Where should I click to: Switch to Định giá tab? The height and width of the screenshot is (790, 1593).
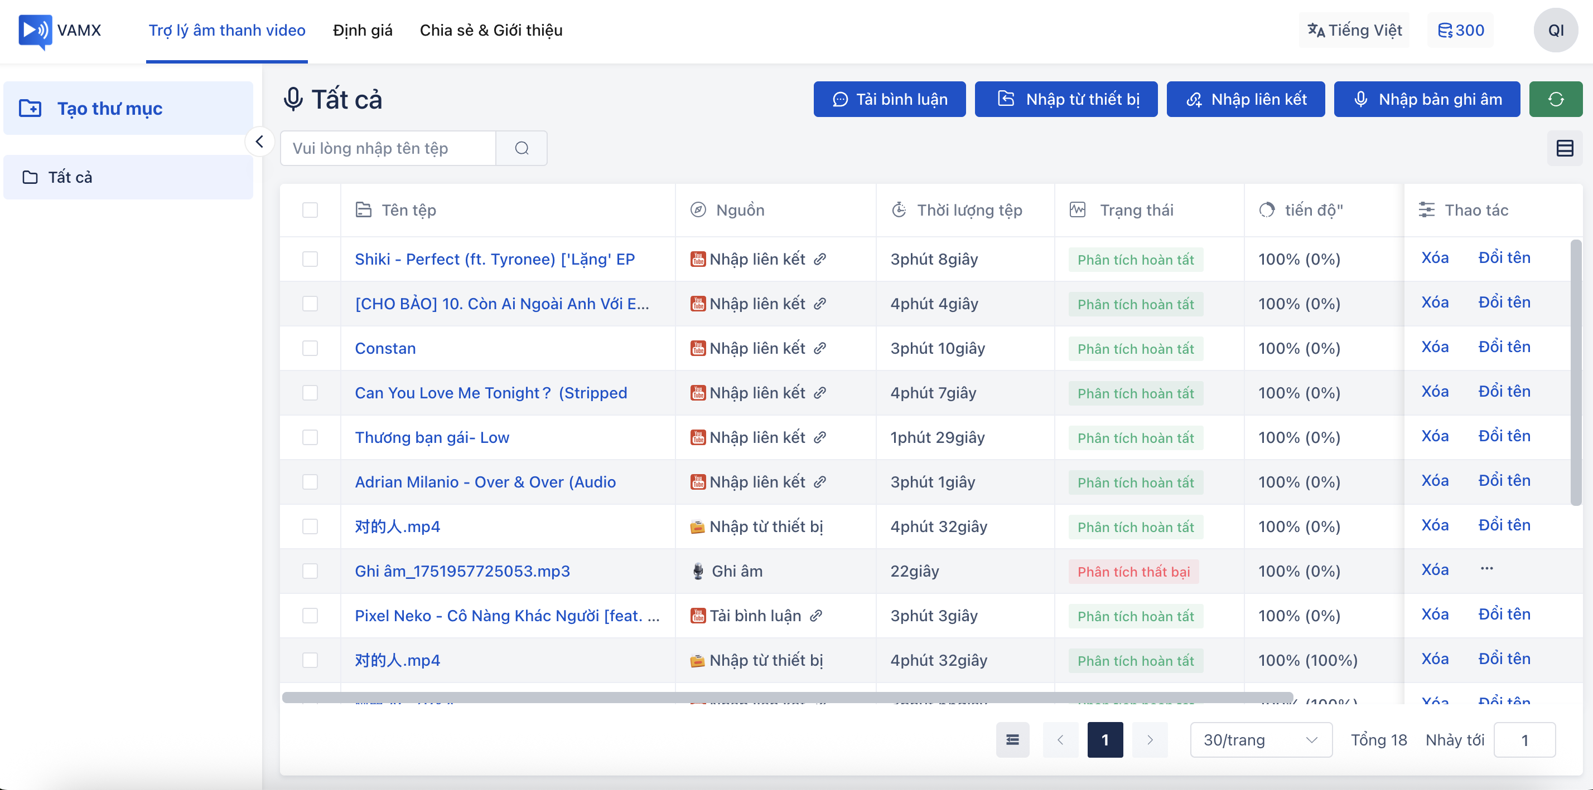pos(363,30)
